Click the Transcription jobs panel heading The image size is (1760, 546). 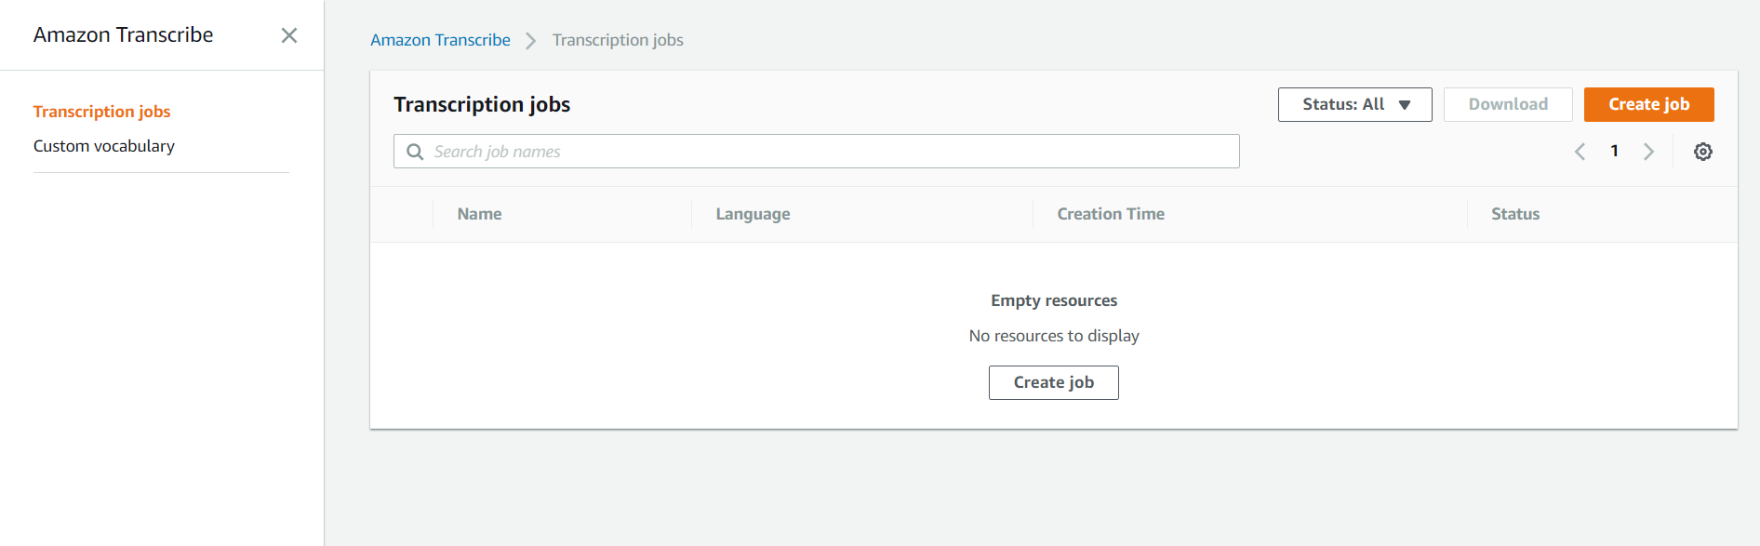coord(482,104)
